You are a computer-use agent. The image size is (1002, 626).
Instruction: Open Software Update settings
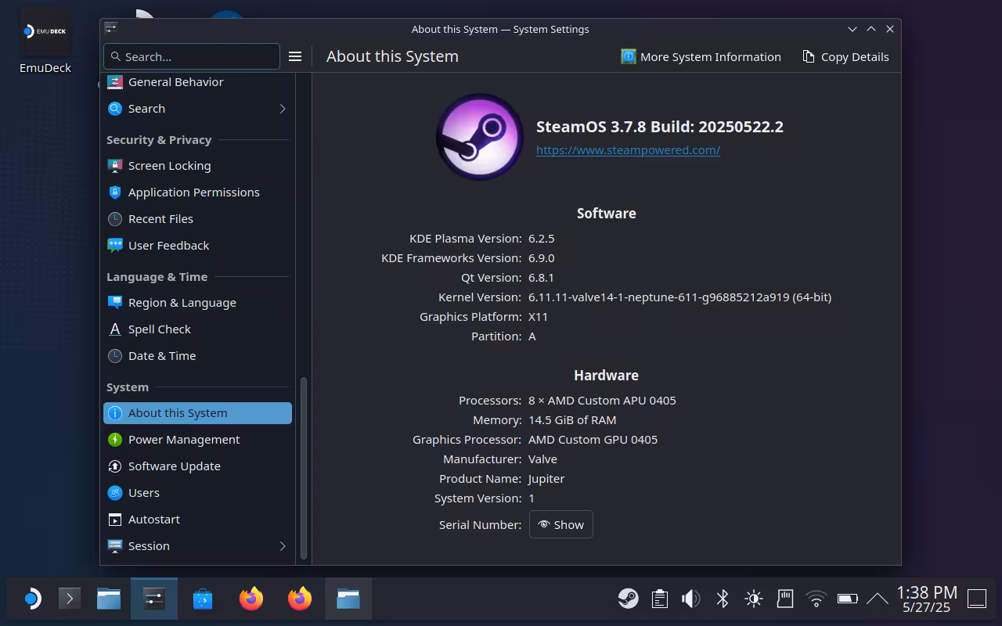click(197, 466)
